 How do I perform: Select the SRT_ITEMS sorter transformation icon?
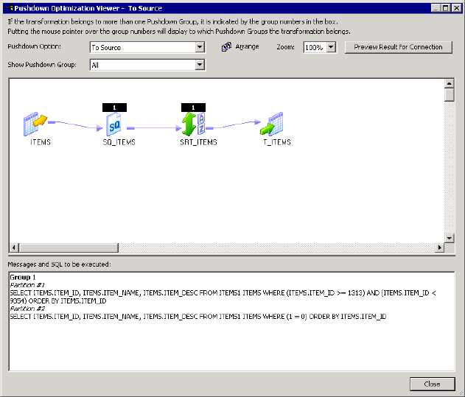pos(193,124)
